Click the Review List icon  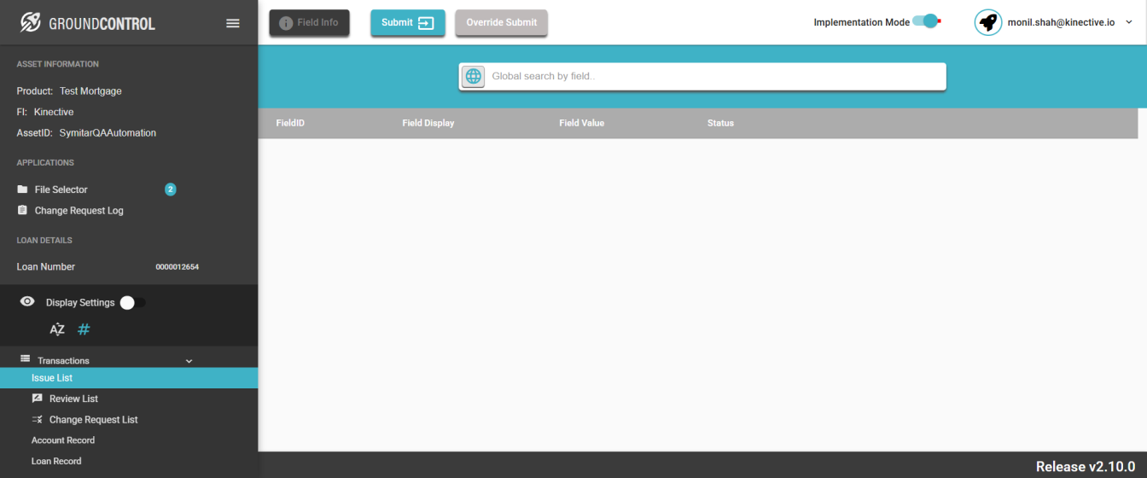coord(37,399)
